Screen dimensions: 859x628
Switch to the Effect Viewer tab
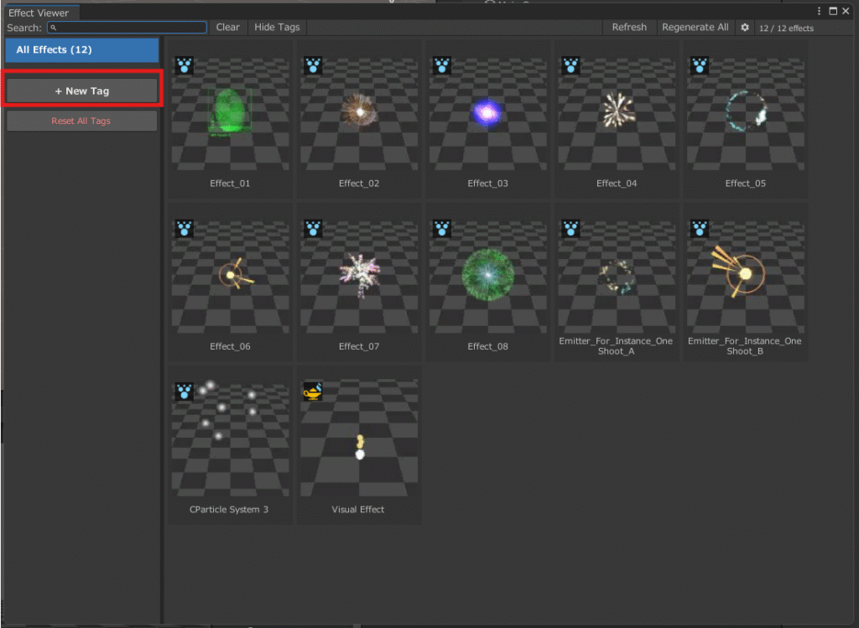(x=39, y=13)
